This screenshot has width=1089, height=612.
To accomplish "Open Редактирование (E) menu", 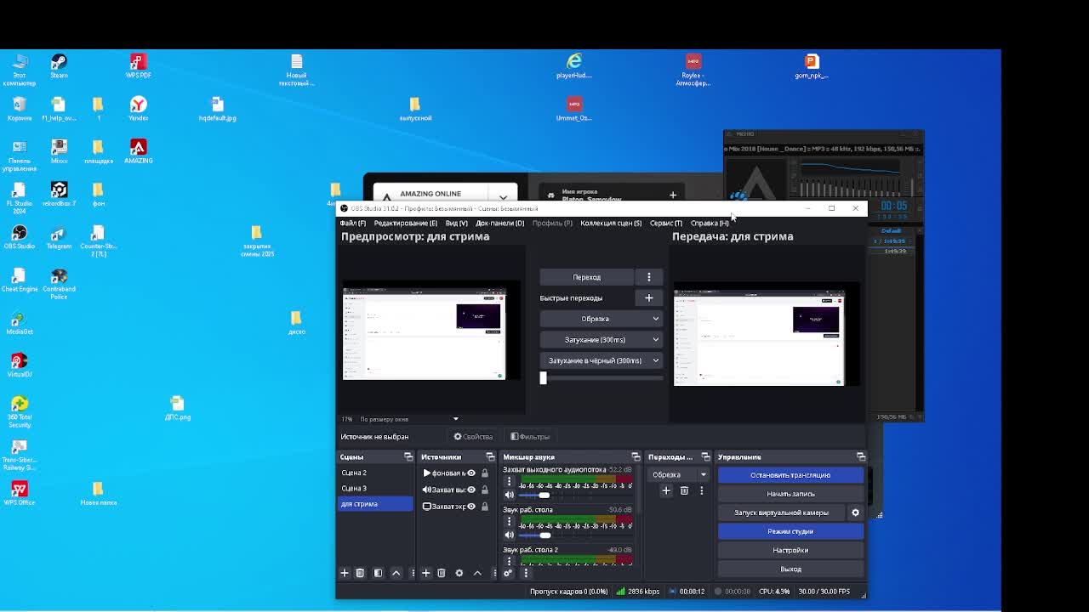I will (x=406, y=224).
